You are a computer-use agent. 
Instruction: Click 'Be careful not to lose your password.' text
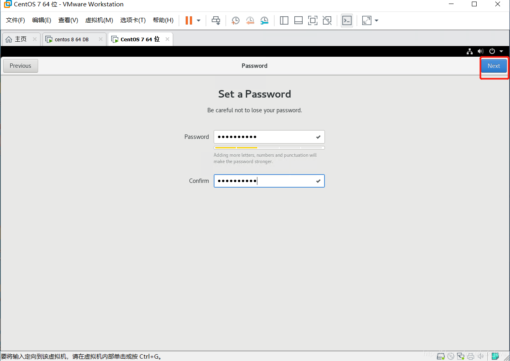(x=255, y=110)
